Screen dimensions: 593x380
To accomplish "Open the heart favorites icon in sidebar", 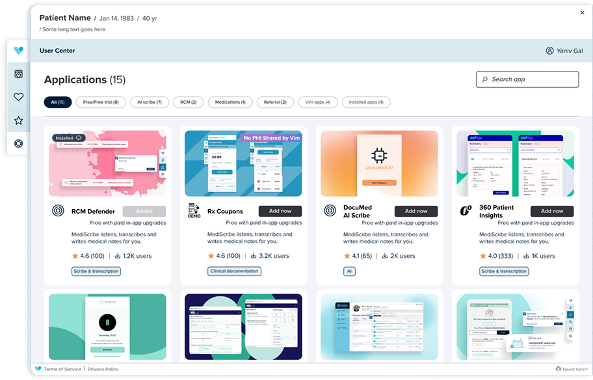I will [19, 97].
